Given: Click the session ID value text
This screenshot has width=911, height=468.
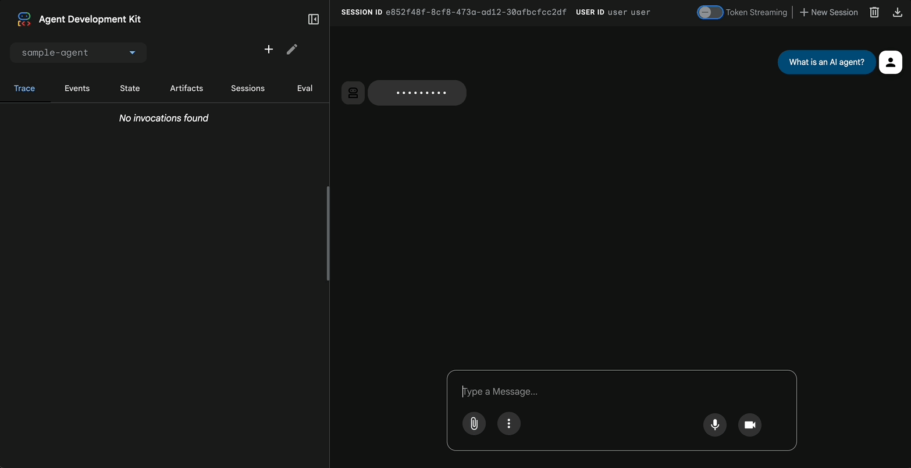Looking at the screenshot, I should (476, 12).
